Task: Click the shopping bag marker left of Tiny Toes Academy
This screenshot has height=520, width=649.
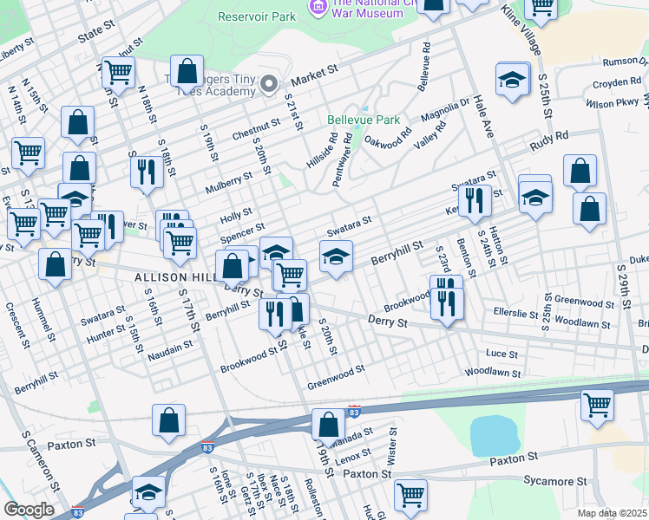Action: 187,74
